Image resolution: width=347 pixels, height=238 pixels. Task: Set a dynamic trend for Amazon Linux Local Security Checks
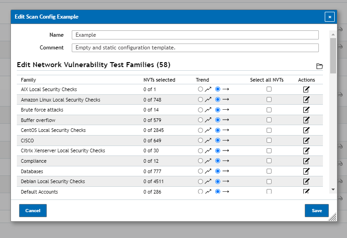point(200,99)
